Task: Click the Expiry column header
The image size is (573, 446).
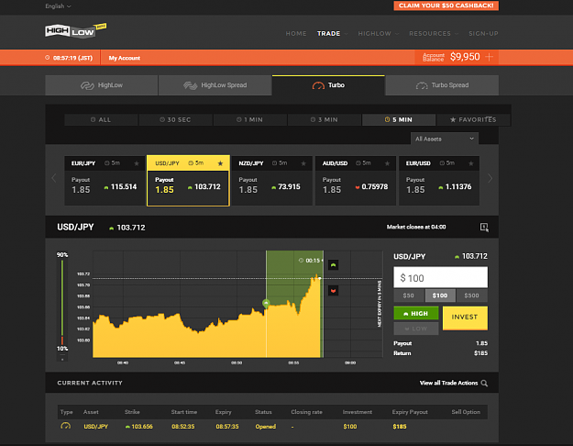Action: pyautogui.click(x=224, y=412)
